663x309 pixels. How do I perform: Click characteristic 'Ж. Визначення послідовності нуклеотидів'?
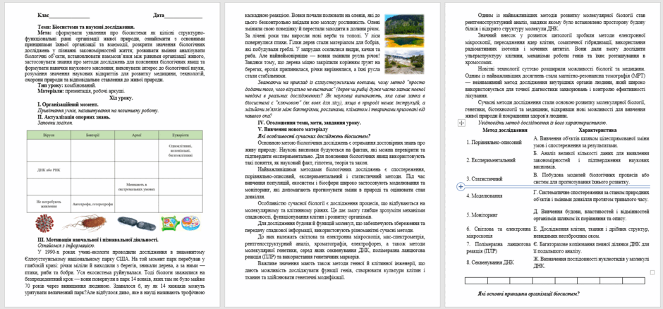point(590,263)
